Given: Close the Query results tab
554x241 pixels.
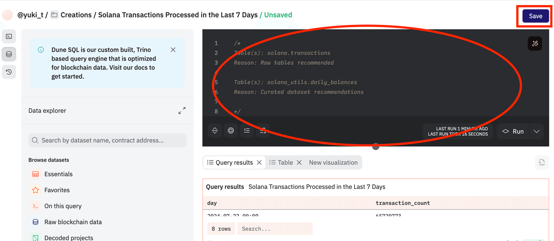Looking at the screenshot, I should click(259, 163).
